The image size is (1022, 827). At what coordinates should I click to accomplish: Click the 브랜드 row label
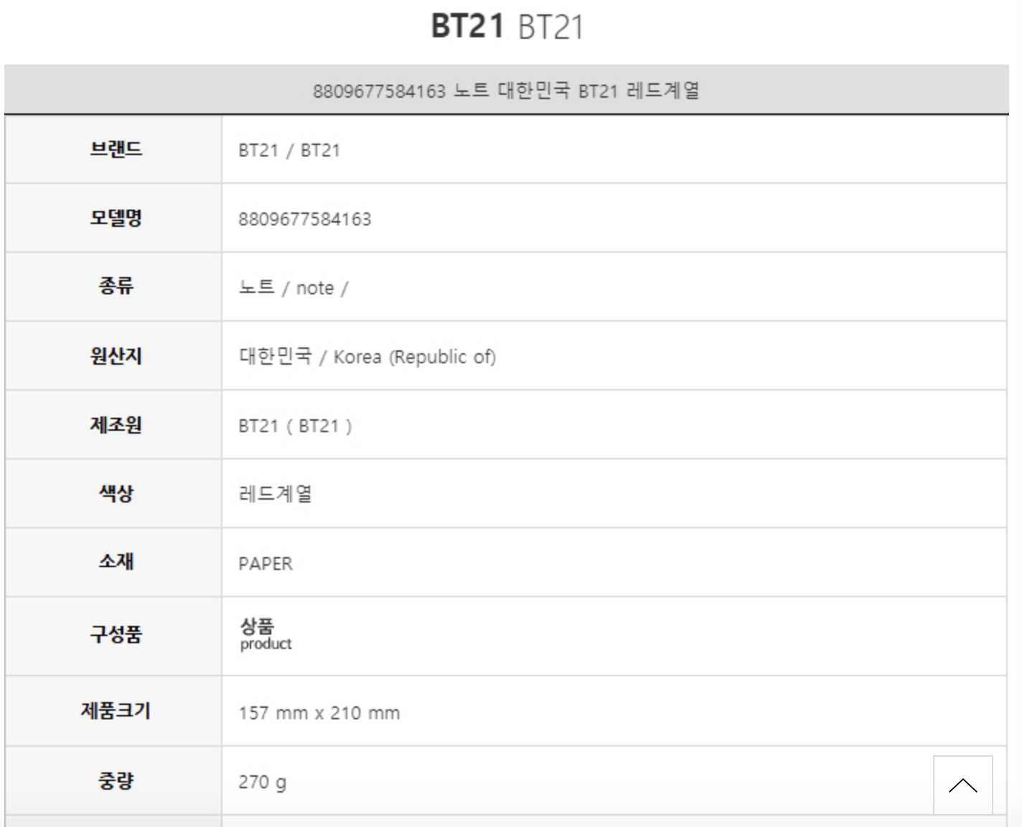pyautogui.click(x=116, y=149)
